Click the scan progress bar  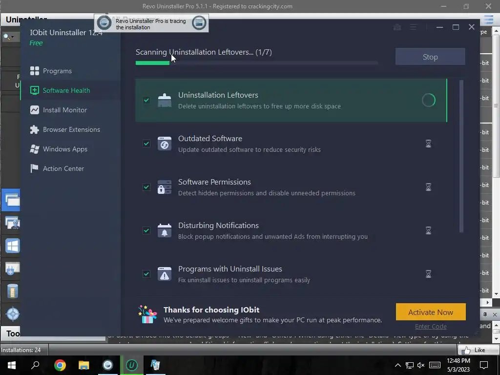(x=257, y=63)
